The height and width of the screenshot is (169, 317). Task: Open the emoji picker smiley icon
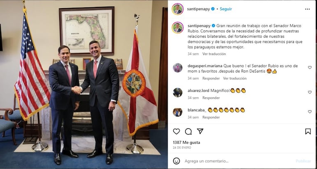pos(177,161)
